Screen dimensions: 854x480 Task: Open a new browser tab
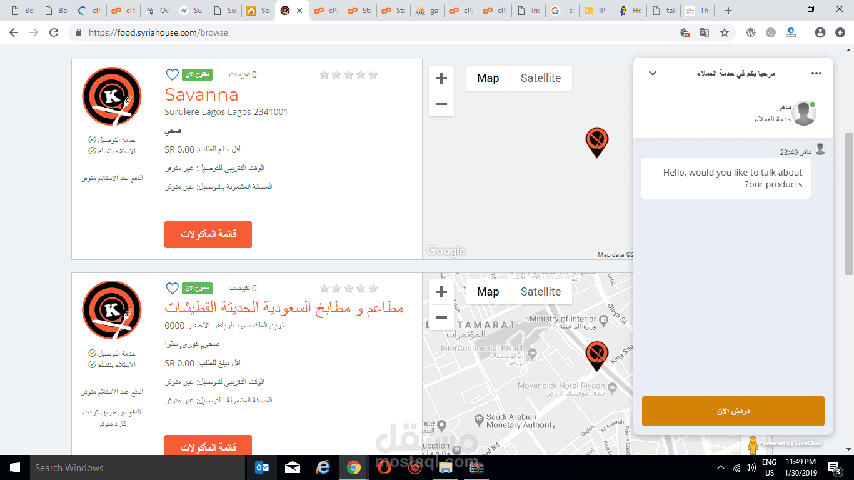[x=728, y=11]
